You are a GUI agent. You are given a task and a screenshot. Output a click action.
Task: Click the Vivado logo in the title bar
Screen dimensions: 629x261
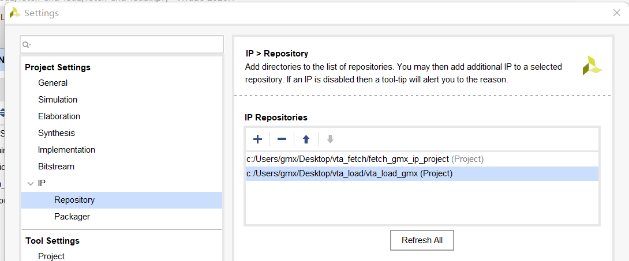pos(15,13)
